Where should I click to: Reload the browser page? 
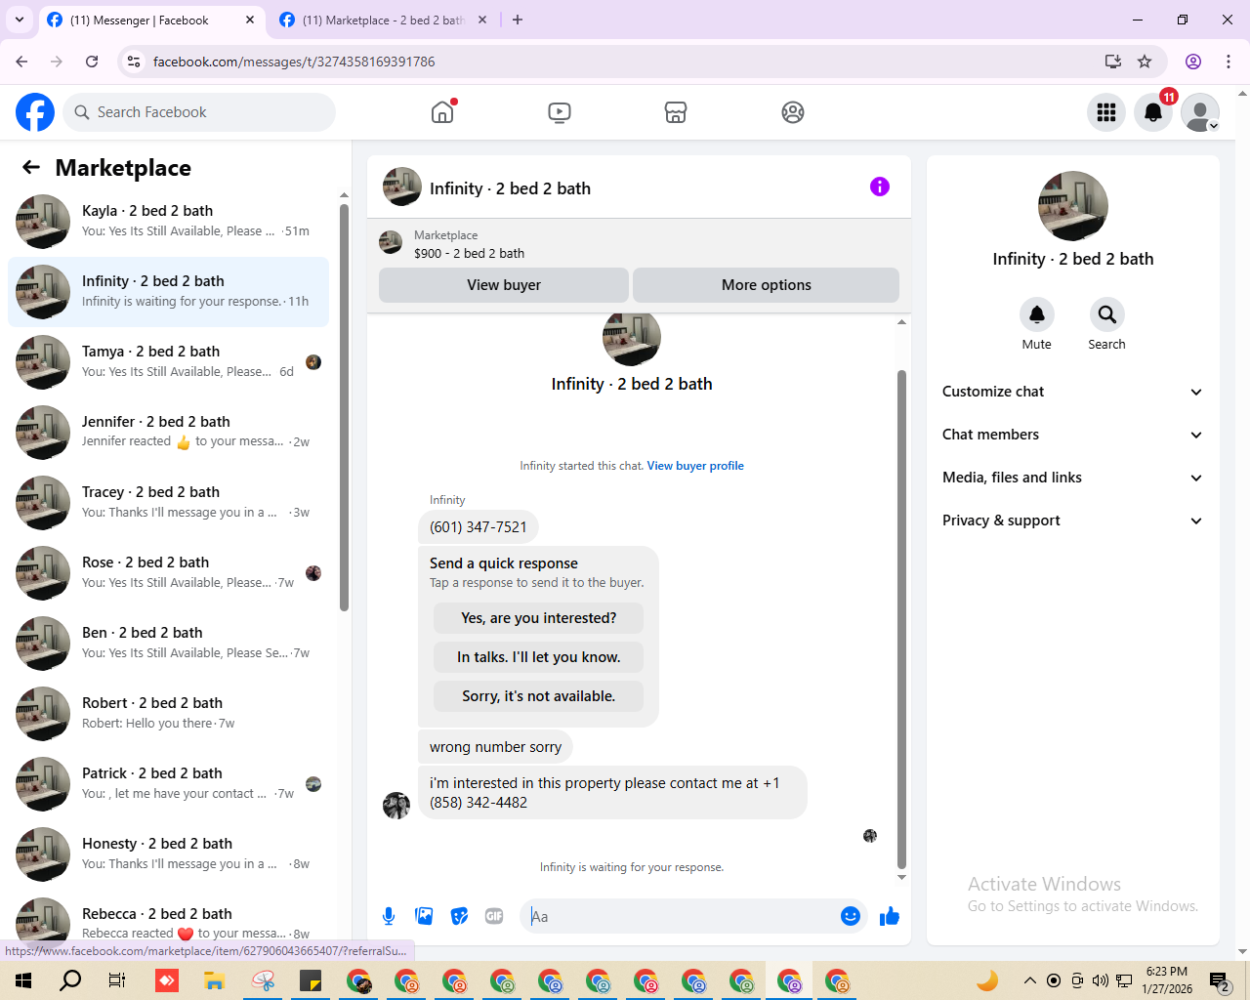(92, 62)
